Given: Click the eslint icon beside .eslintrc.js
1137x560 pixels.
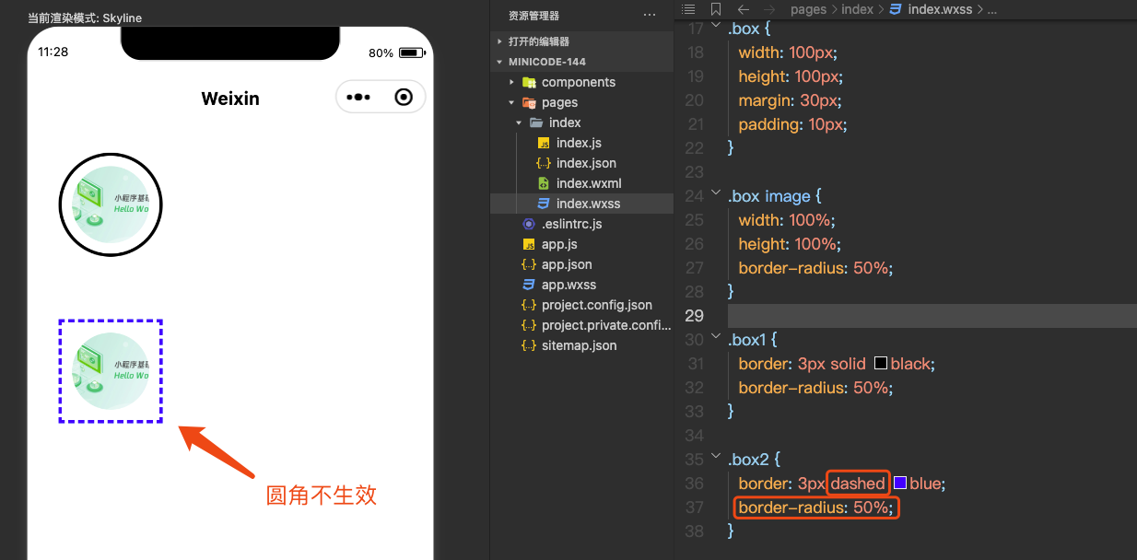Looking at the screenshot, I should click(529, 224).
